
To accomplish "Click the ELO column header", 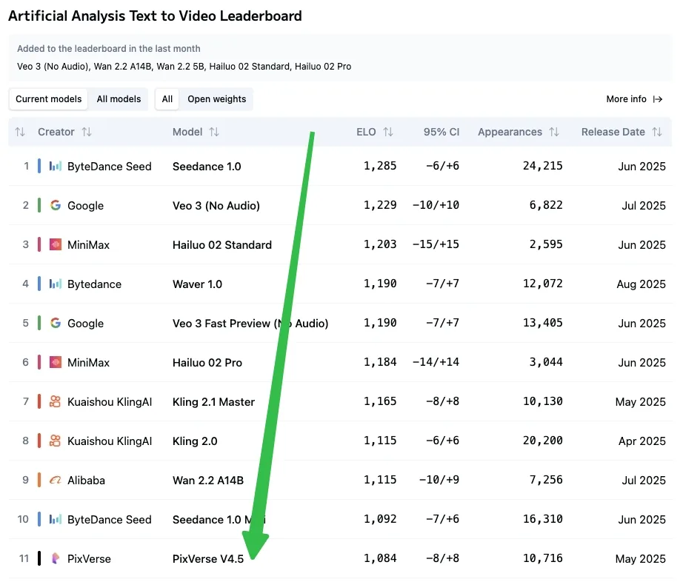I will (x=366, y=132).
